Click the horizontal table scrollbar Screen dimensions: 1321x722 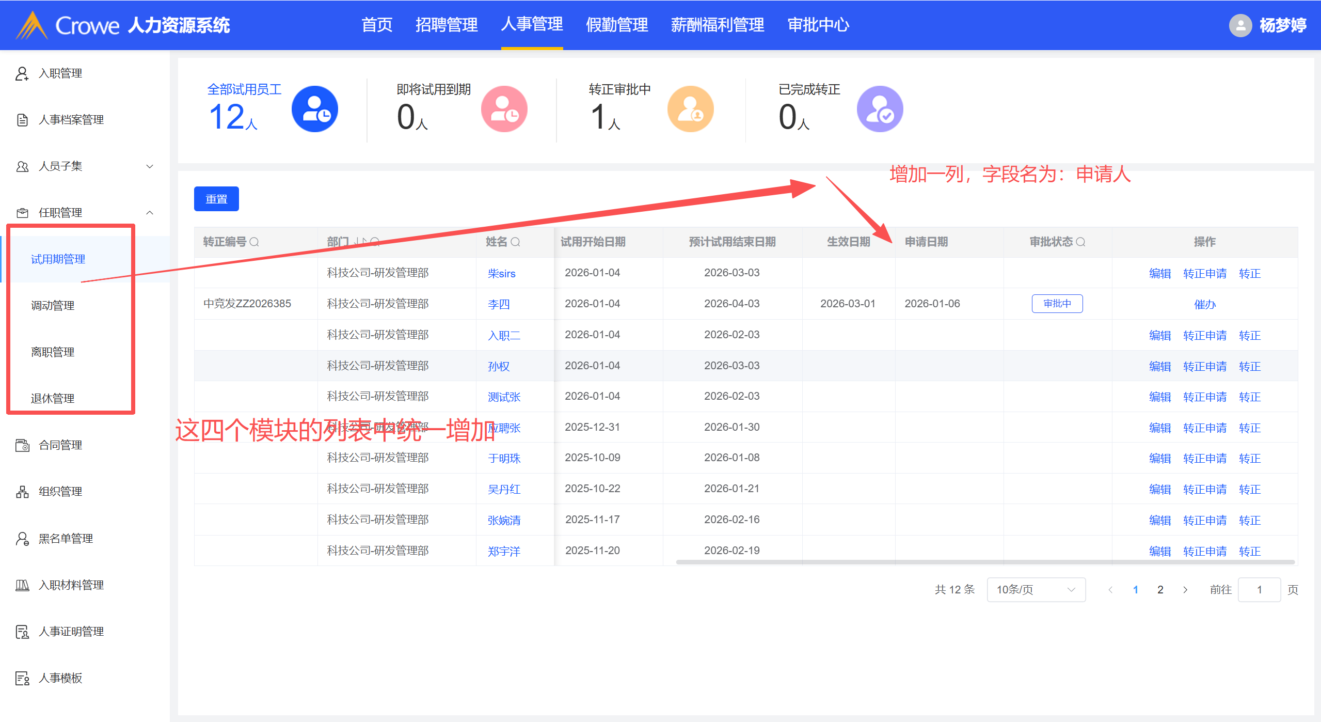click(985, 562)
